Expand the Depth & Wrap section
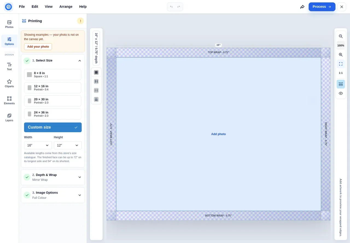 [53, 177]
